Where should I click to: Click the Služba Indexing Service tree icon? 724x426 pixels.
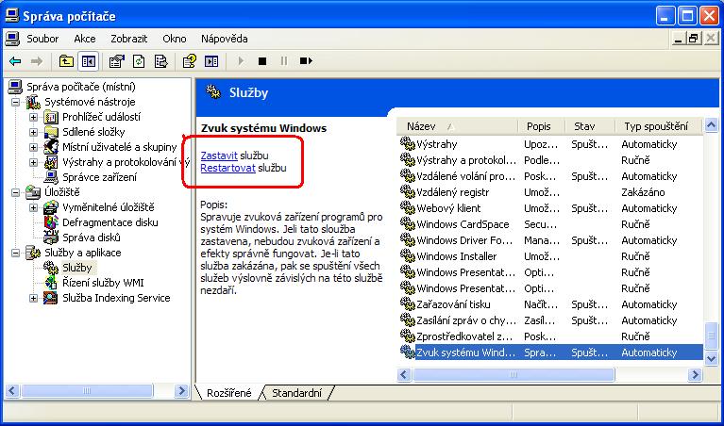point(51,298)
